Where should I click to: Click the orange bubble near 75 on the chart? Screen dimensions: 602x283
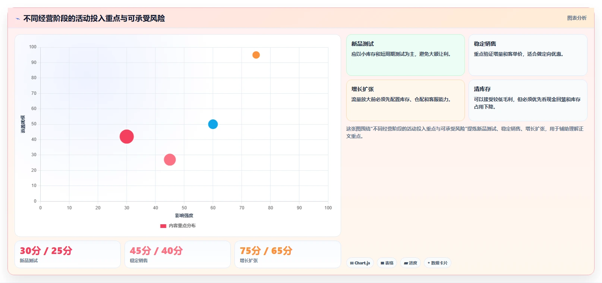[x=256, y=55]
